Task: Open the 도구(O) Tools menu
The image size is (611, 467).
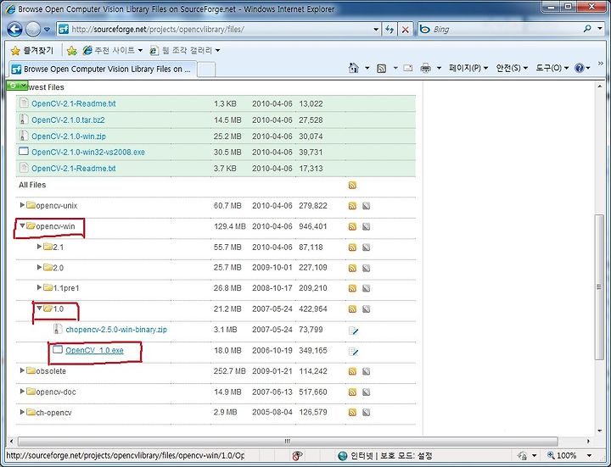Action: 552,68
